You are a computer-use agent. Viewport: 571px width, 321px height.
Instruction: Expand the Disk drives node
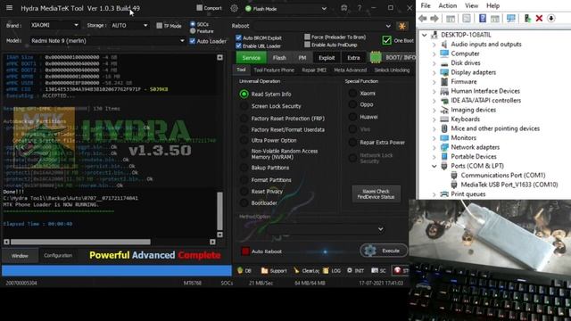point(434,63)
